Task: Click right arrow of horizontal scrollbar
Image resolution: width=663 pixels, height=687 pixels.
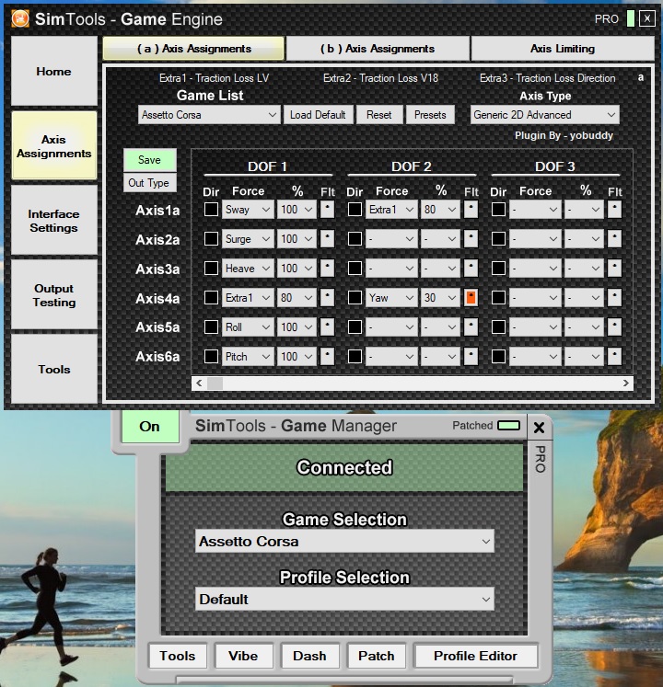Action: coord(625,384)
